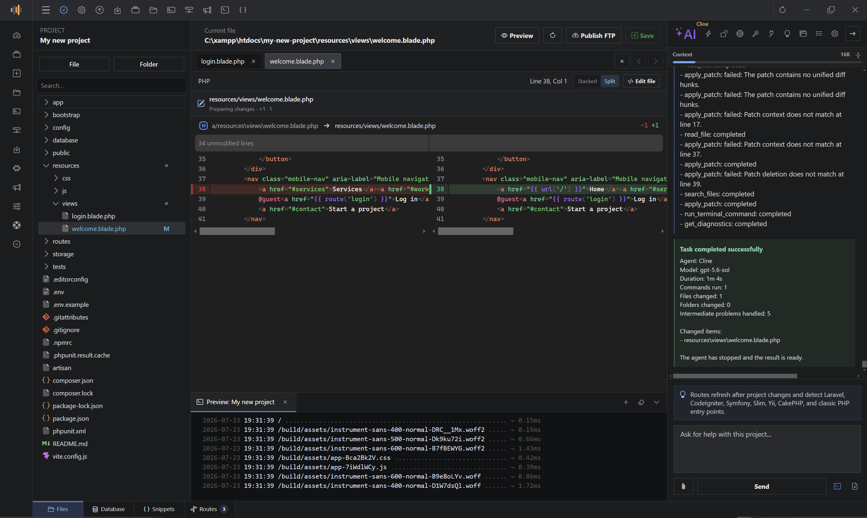Click the File button in project panel
This screenshot has height=518, width=867.
74,64
